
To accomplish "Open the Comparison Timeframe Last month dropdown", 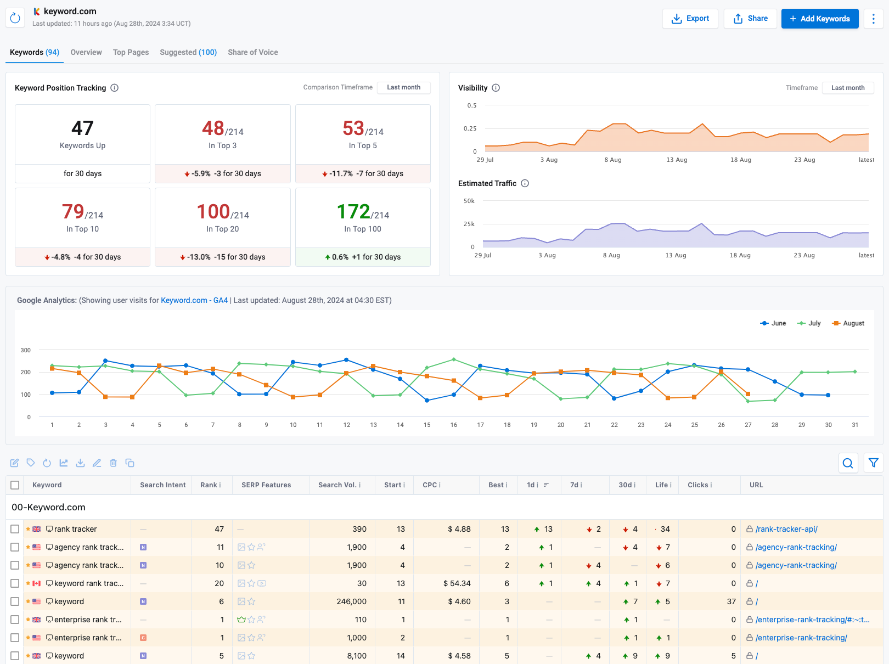I will coord(404,87).
